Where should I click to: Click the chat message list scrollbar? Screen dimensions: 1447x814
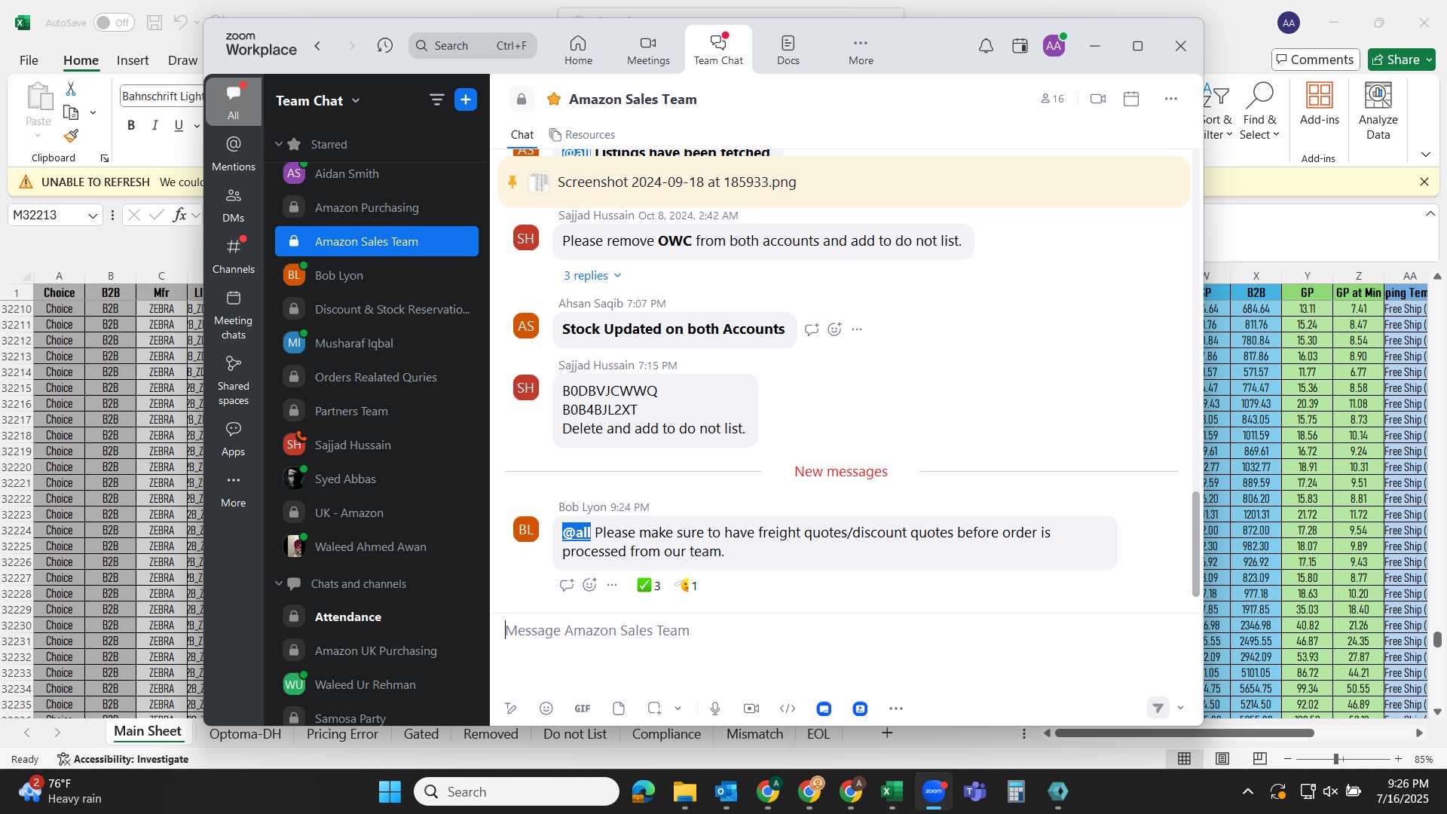click(1195, 544)
